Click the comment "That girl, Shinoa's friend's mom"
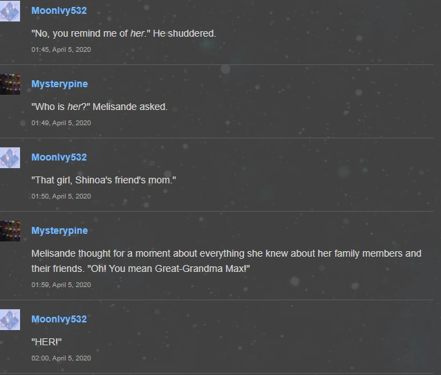 click(x=104, y=180)
